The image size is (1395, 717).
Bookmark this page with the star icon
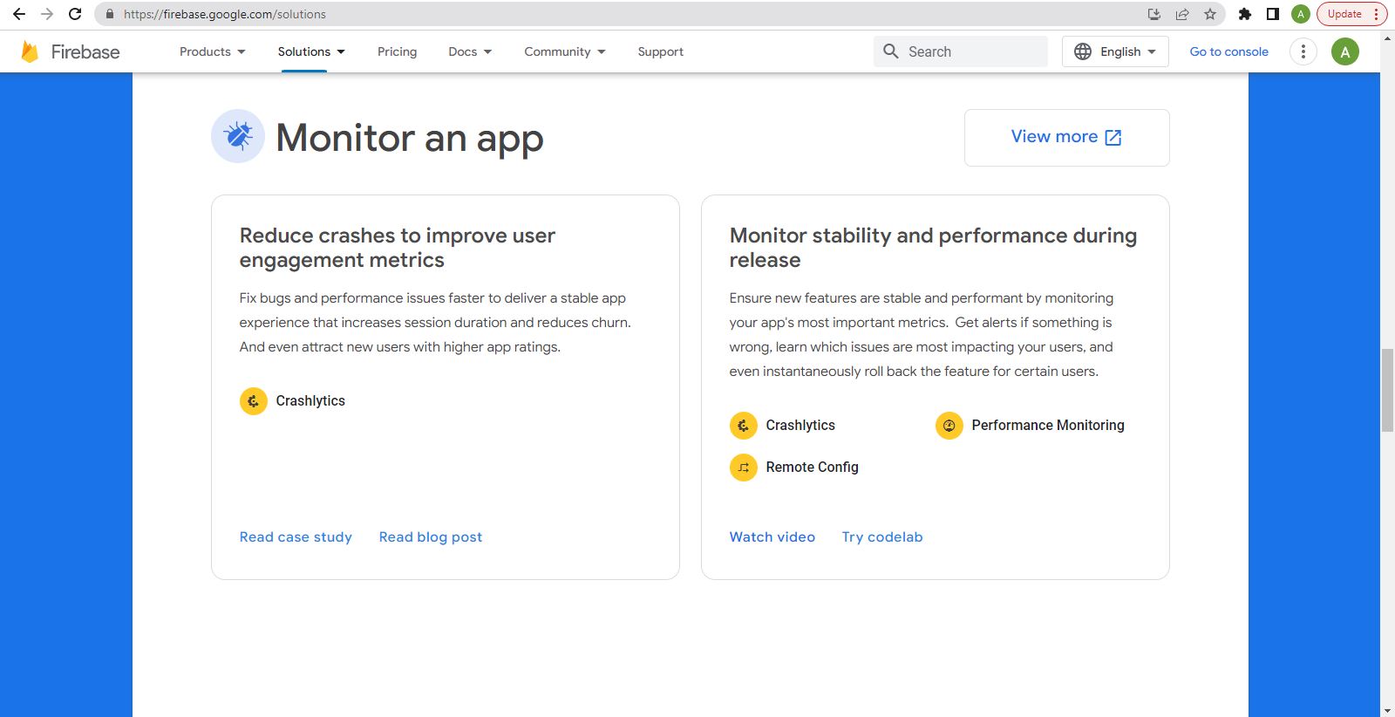1210,14
